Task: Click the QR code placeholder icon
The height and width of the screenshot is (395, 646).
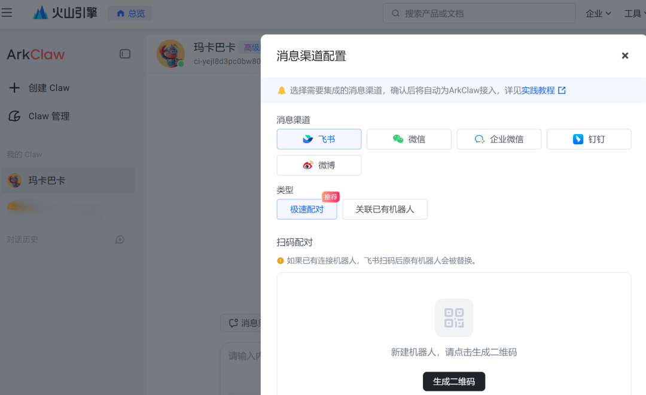Action: click(454, 318)
